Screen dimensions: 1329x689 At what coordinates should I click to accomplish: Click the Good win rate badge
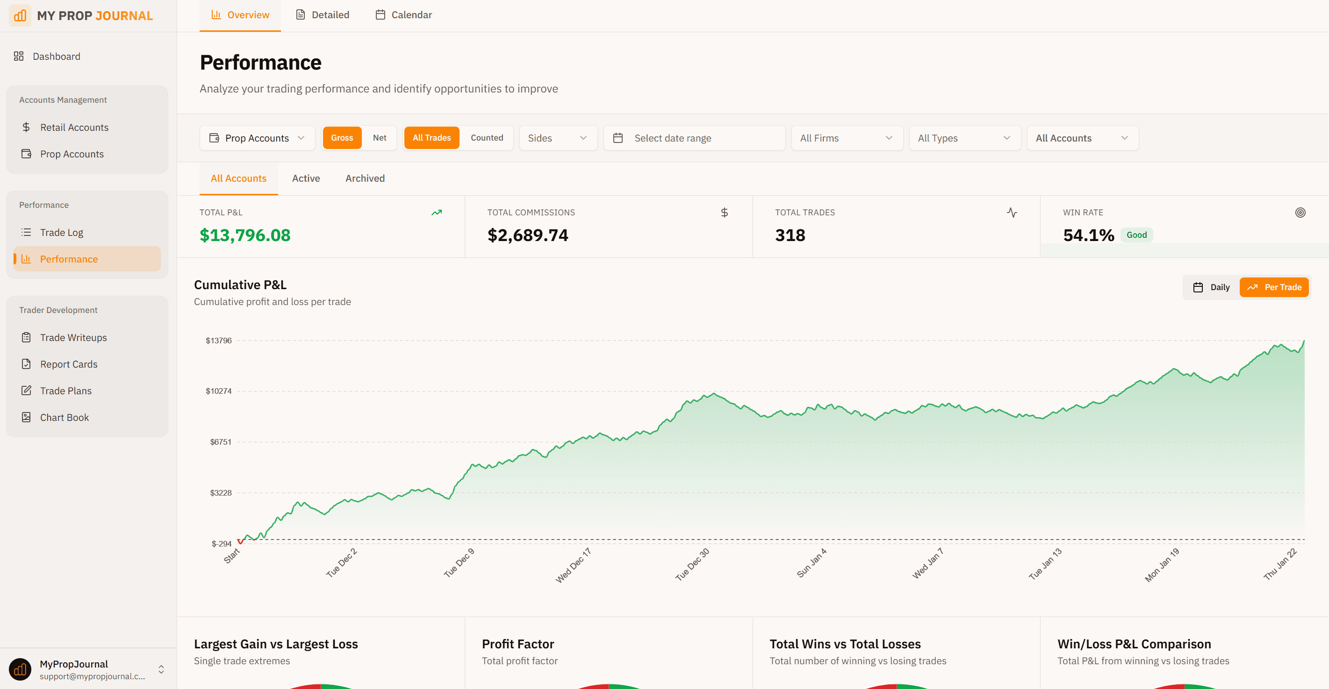tap(1136, 234)
